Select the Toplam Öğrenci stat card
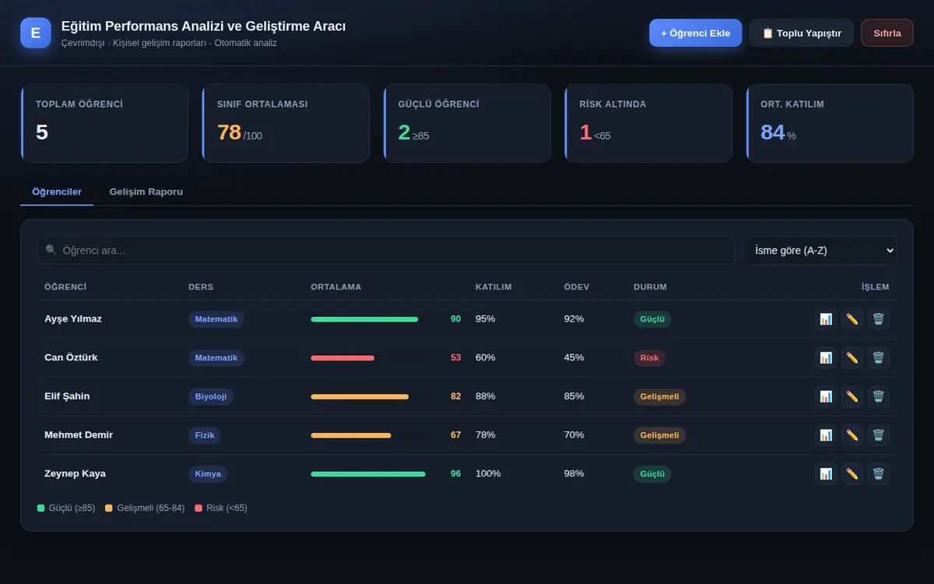The height and width of the screenshot is (584, 934). click(x=104, y=123)
